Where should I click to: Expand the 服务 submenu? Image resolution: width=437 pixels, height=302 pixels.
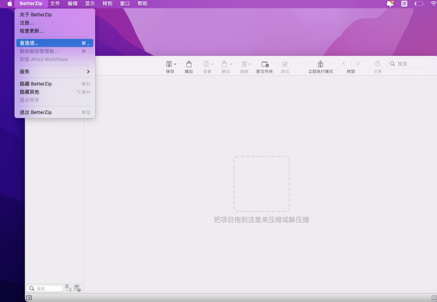(55, 71)
